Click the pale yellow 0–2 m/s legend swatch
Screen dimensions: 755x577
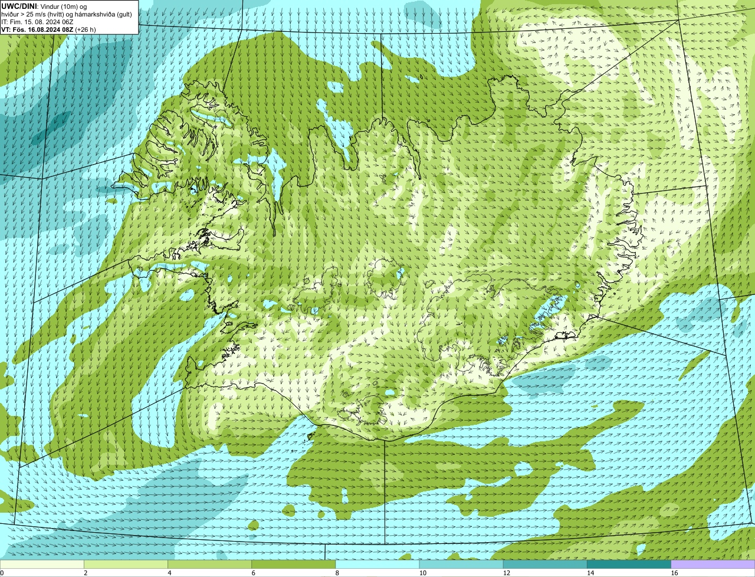[x=42, y=564]
